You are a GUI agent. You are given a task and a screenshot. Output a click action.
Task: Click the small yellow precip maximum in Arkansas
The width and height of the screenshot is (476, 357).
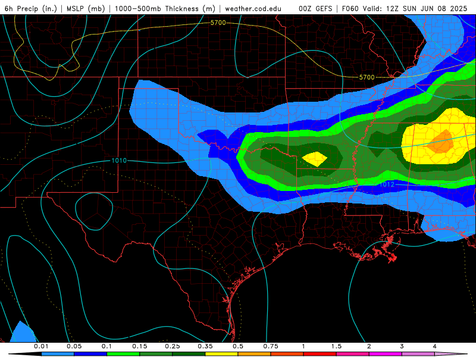tap(315, 159)
